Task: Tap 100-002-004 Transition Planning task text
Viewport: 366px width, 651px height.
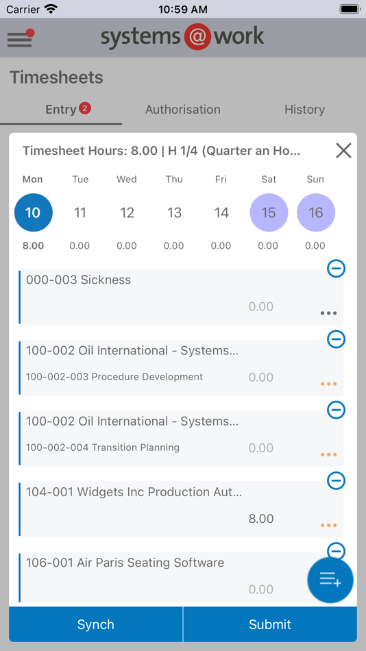Action: tap(103, 447)
